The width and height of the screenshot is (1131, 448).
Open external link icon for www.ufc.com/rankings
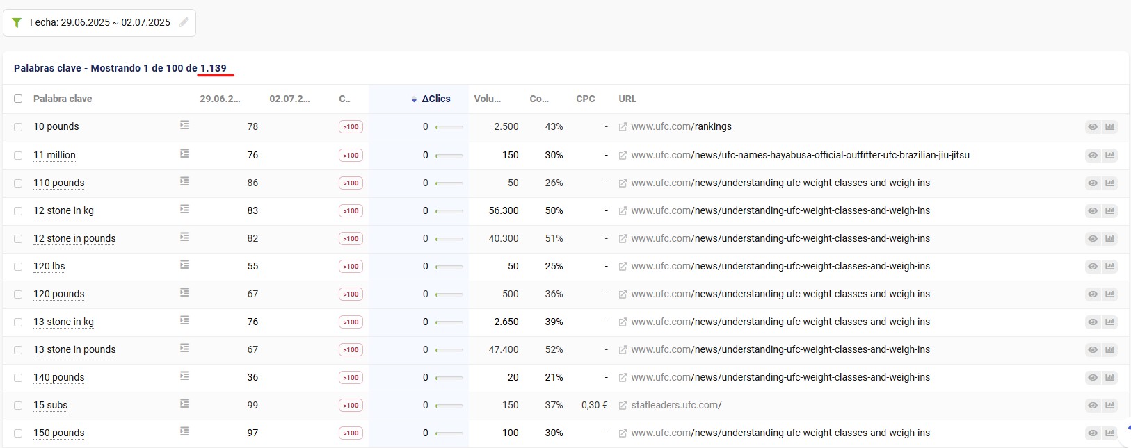[623, 127]
